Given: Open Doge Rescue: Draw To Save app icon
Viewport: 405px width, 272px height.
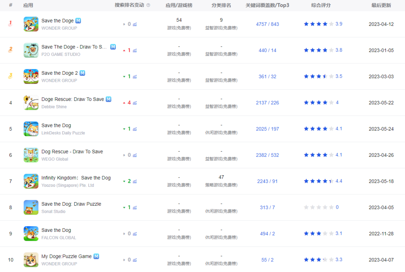Looking at the screenshot, I should click(31, 102).
